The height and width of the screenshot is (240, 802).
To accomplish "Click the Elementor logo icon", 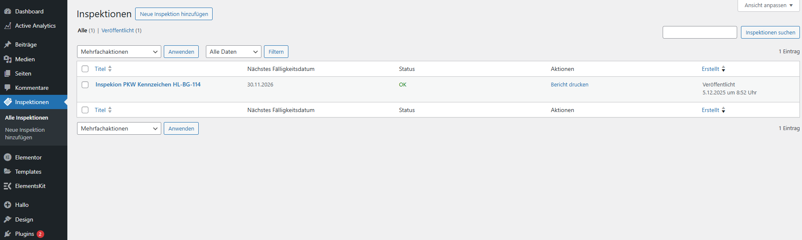I will tap(8, 157).
